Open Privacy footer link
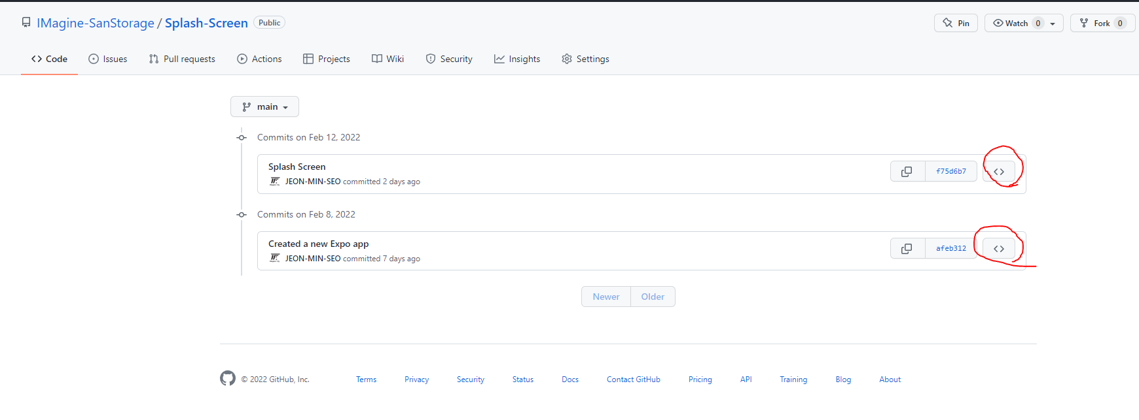The height and width of the screenshot is (420, 1139). [417, 380]
